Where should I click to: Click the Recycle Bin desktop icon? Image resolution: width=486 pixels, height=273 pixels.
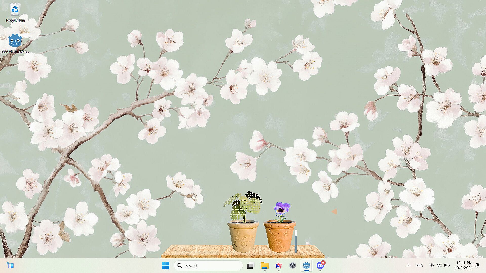pyautogui.click(x=15, y=13)
